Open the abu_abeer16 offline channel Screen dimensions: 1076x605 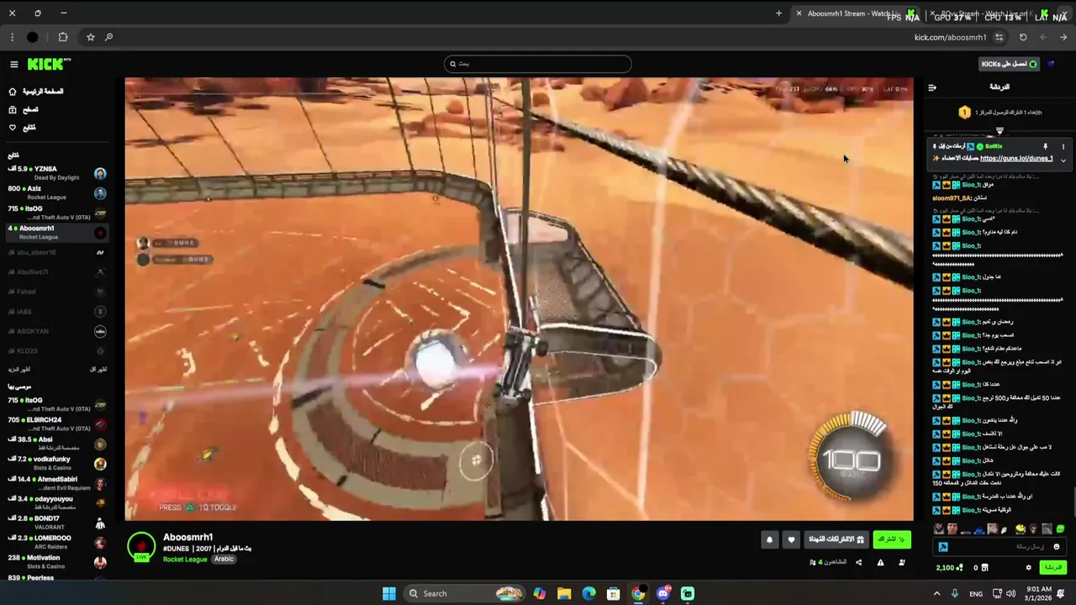click(x=57, y=252)
